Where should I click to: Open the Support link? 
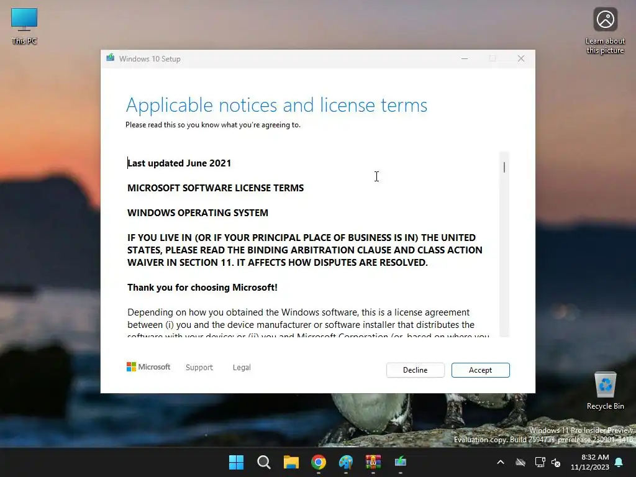[199, 368]
